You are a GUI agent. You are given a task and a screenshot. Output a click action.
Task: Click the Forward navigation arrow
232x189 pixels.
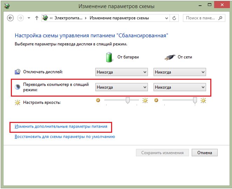(20, 18)
